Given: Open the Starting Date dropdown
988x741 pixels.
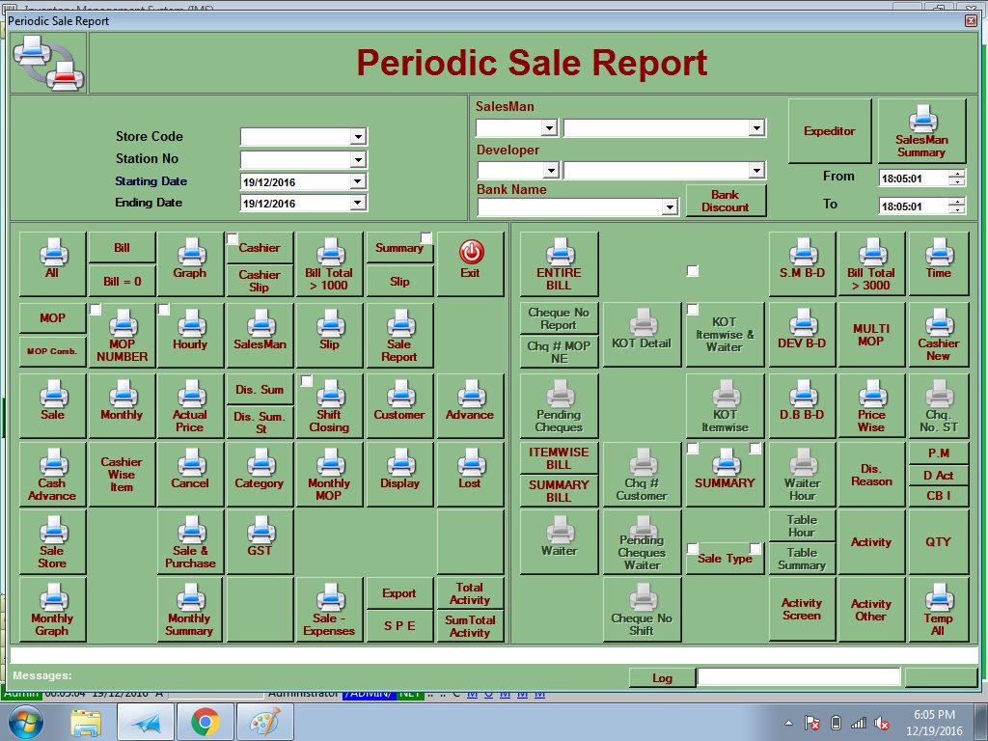Looking at the screenshot, I should click(x=358, y=181).
